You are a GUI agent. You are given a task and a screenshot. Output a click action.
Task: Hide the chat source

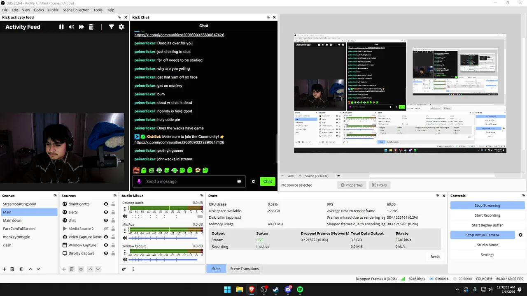point(106,220)
